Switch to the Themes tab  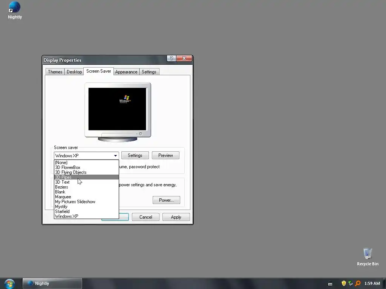click(55, 72)
